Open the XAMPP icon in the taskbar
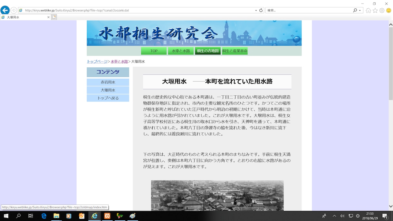This screenshot has width=393, height=221. 107,216
